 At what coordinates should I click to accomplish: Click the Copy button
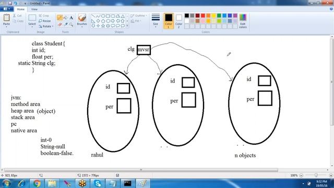pos(18,21)
